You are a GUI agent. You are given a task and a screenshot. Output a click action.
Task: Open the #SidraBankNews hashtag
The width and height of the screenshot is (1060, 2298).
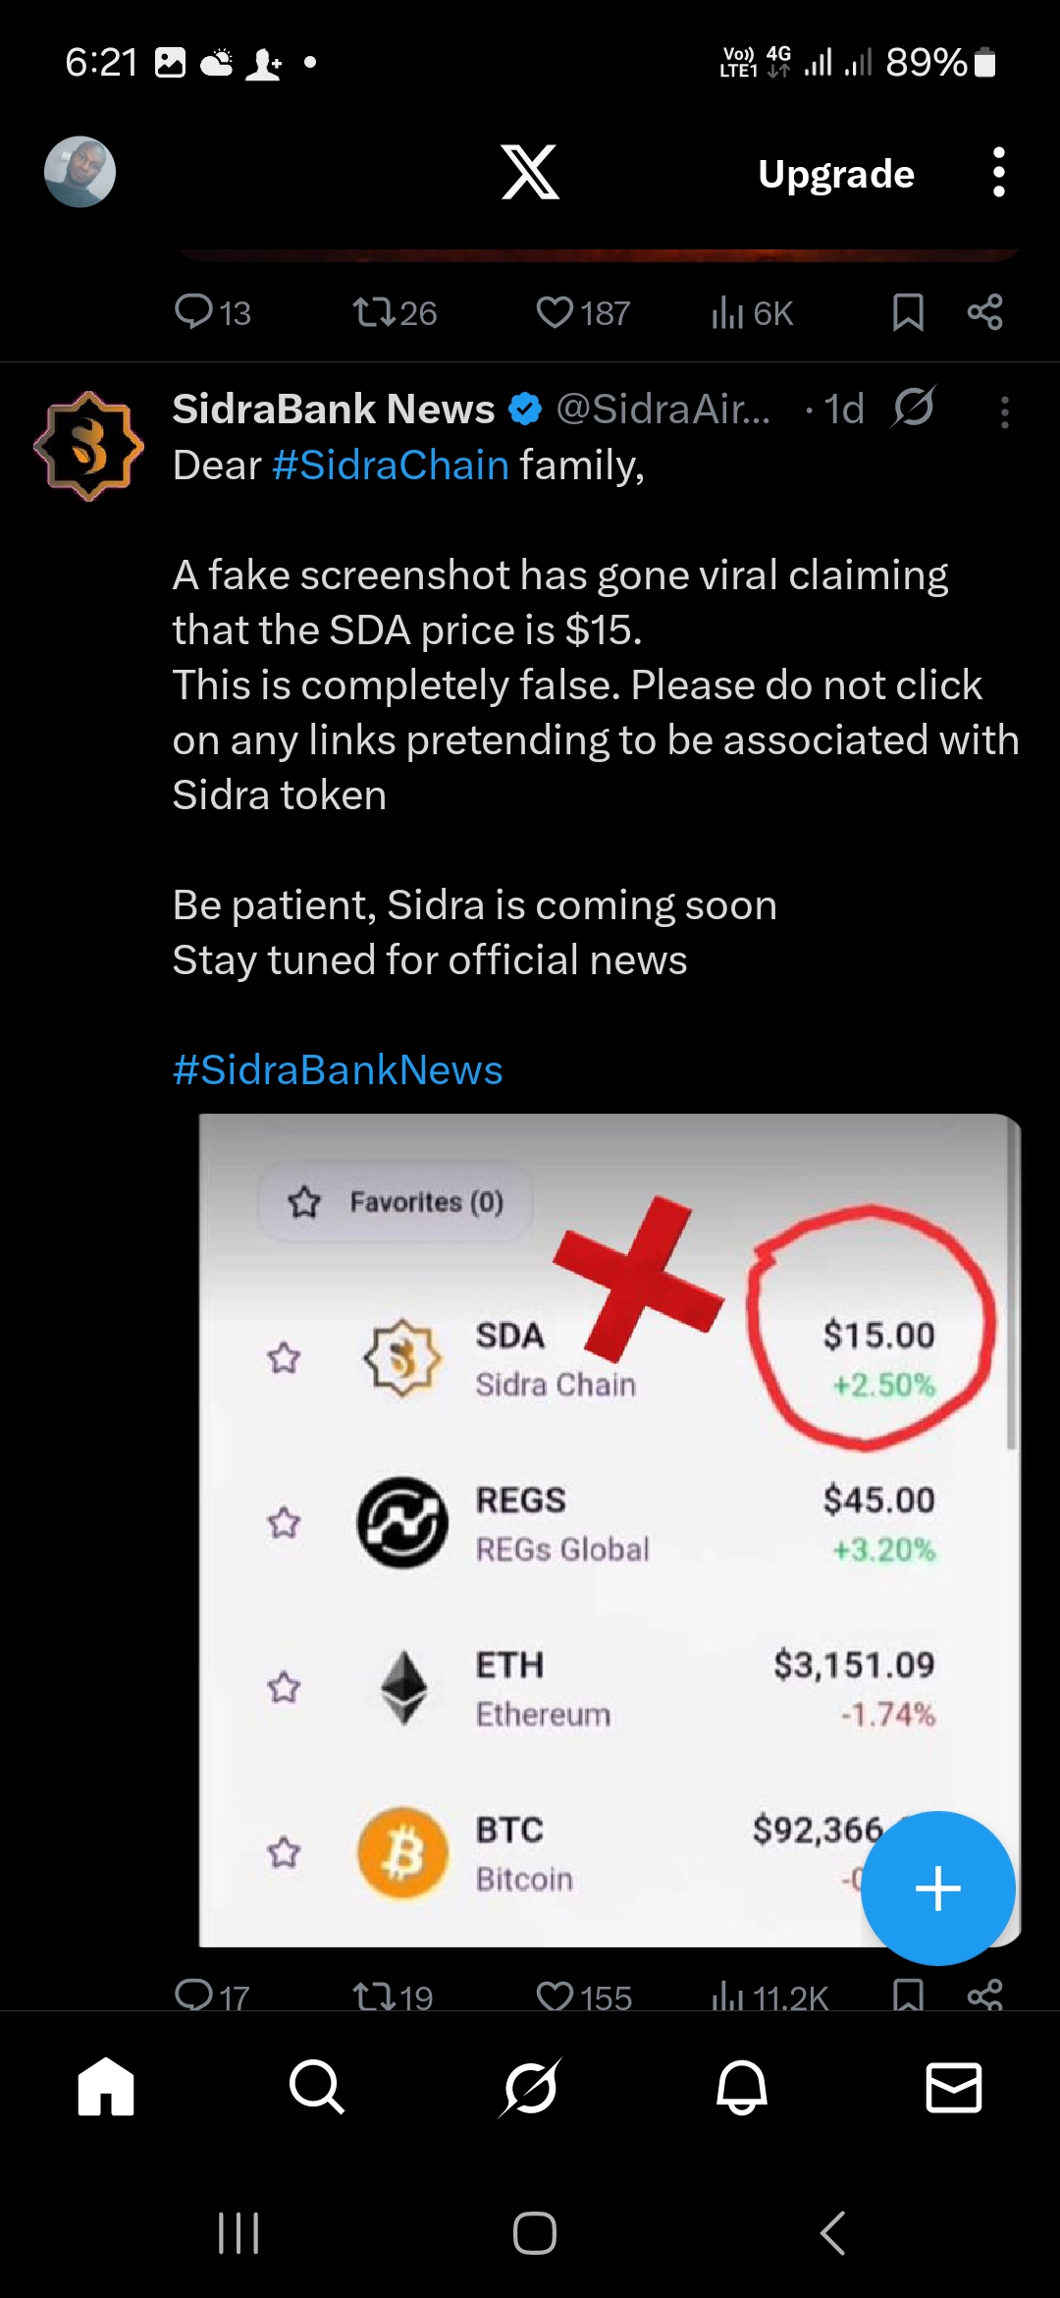pyautogui.click(x=338, y=1069)
